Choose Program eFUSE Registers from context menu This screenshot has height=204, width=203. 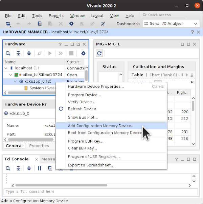pos(111,157)
